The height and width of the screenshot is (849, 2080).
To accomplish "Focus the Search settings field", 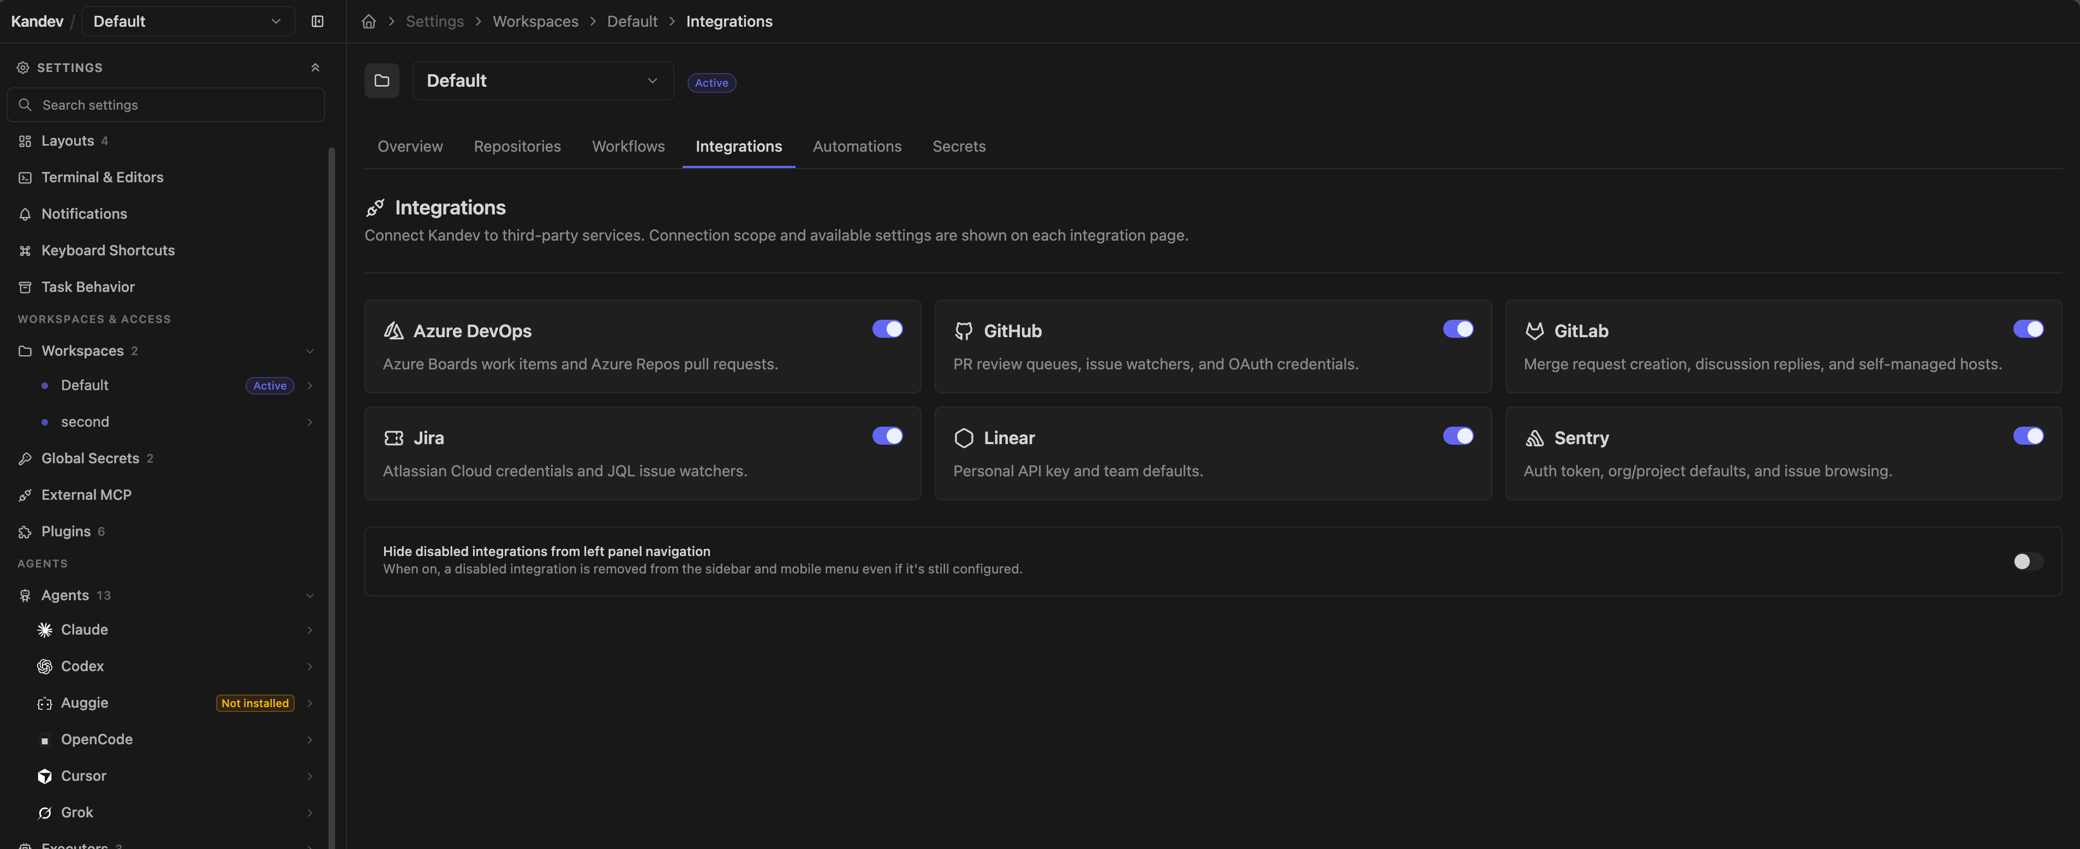I will (x=165, y=105).
